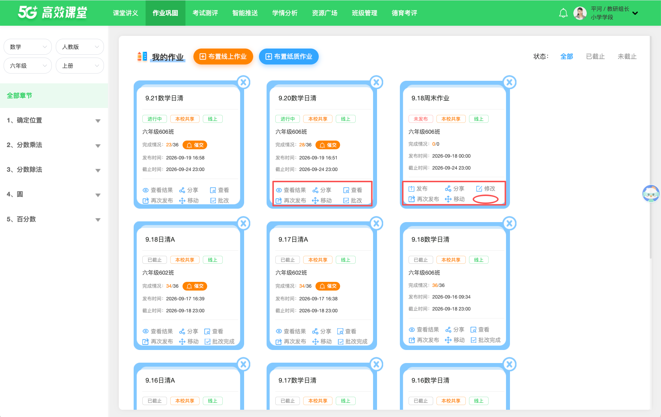Delete the 9.18周末作业 card with its X
This screenshot has height=417, width=661.
tap(510, 82)
